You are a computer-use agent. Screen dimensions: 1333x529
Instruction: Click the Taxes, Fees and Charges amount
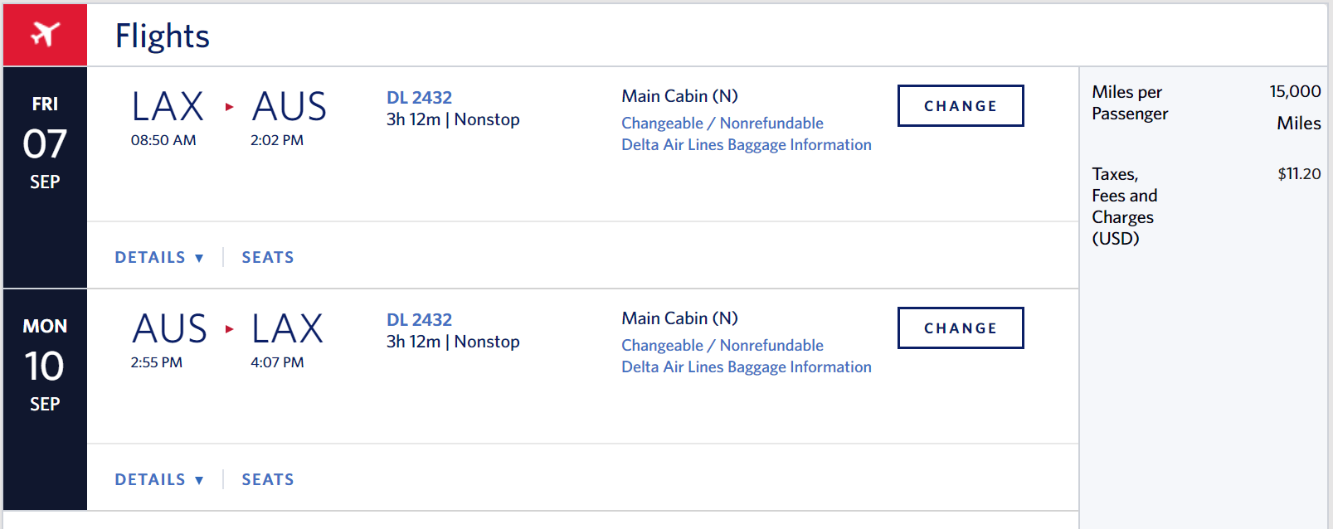[1299, 174]
